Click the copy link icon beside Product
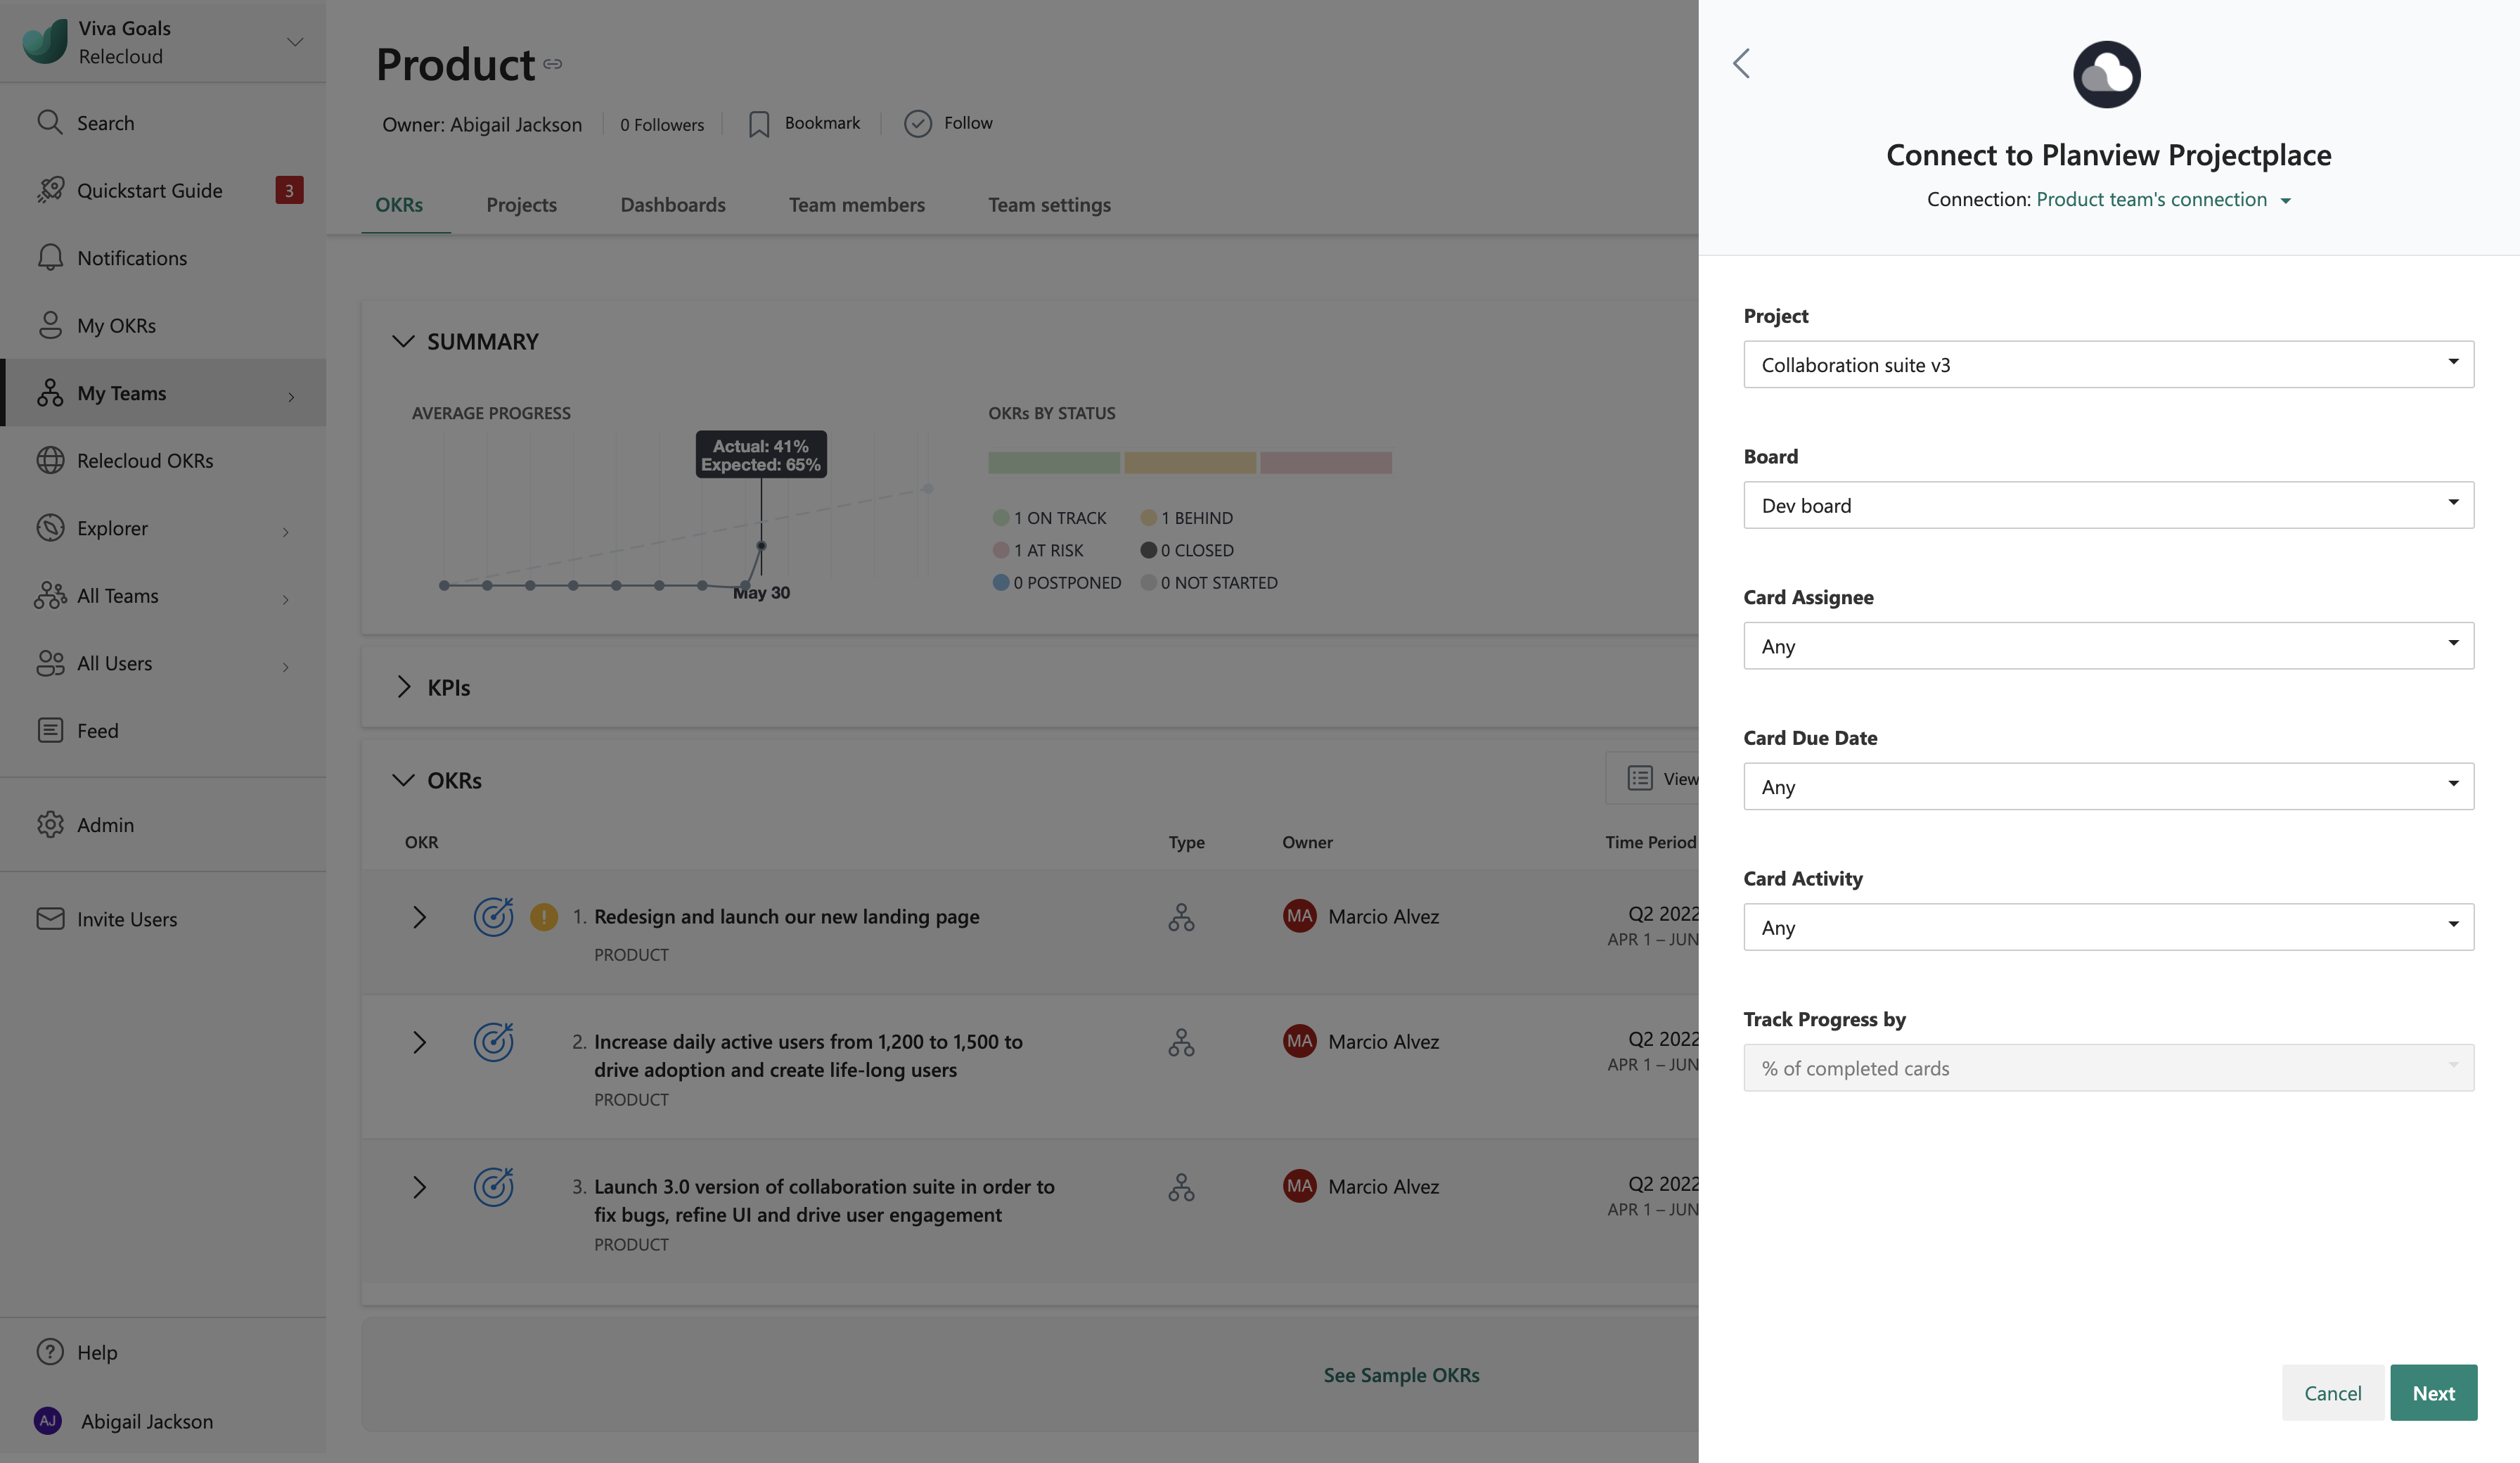Viewport: 2520px width, 1463px height. tap(553, 65)
